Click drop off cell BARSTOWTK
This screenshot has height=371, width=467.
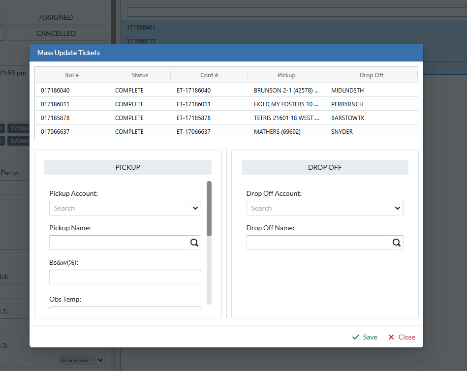click(347, 118)
